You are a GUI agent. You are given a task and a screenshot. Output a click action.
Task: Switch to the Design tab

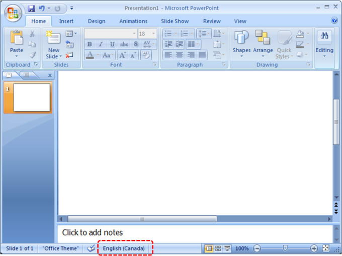coord(97,21)
